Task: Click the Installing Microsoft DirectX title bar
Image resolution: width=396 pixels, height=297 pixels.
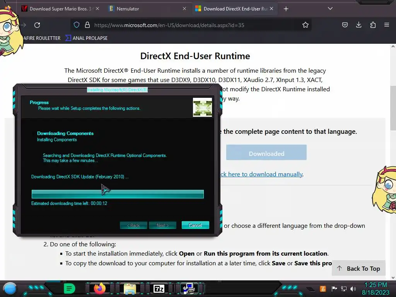Action: coord(117,90)
